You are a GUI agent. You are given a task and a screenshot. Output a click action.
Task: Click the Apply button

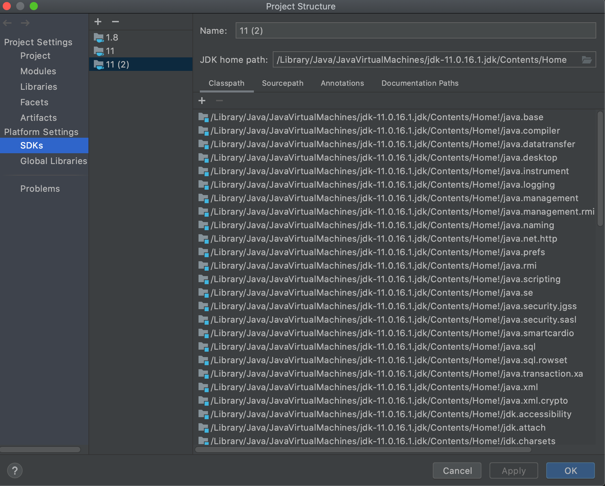pyautogui.click(x=514, y=470)
